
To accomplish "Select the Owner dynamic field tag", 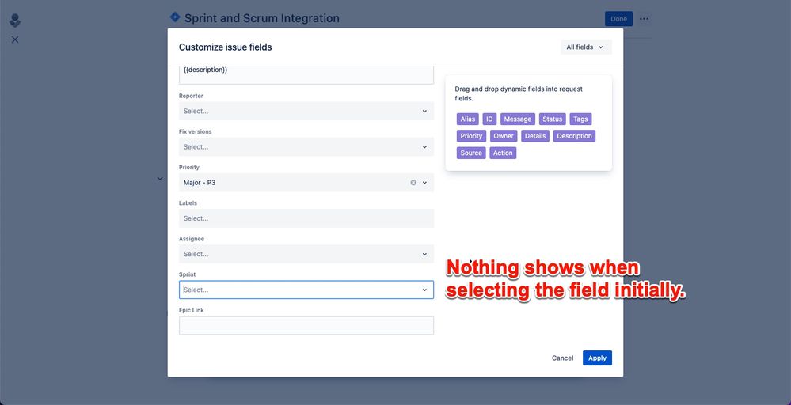I will [x=504, y=136].
